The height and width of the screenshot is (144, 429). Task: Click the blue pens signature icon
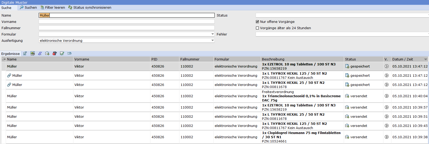coord(40,53)
